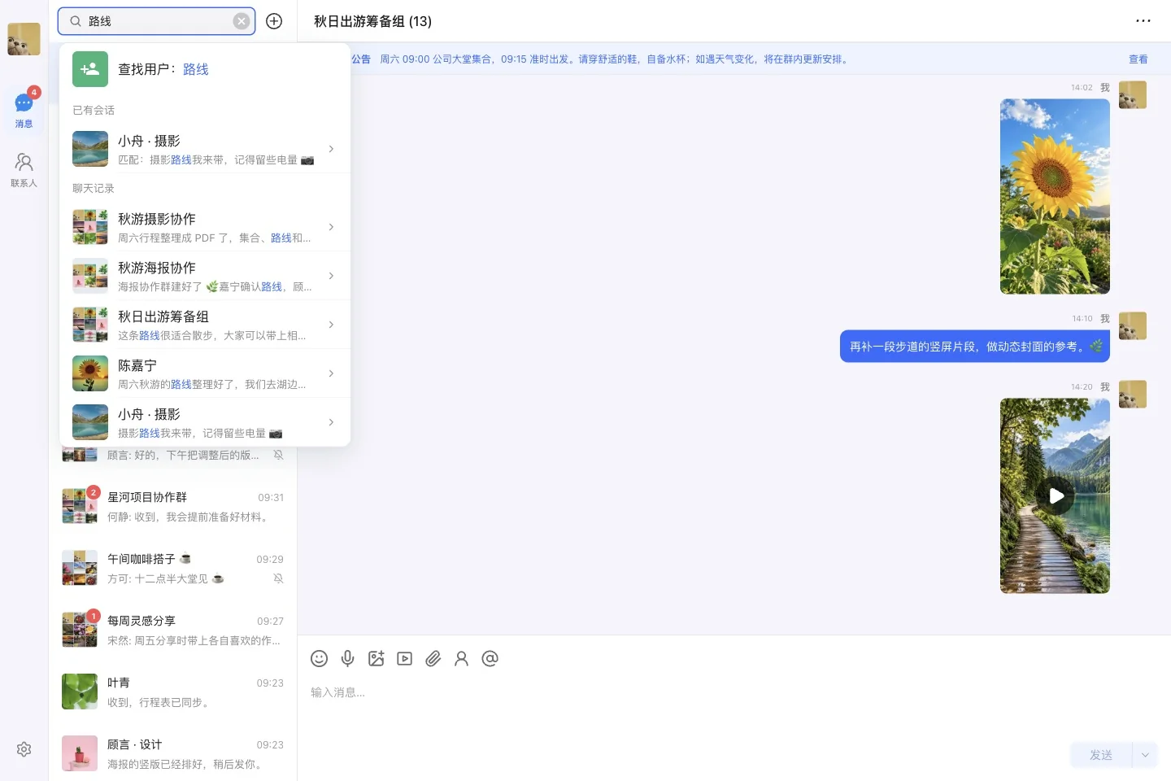This screenshot has height=781, width=1171.
Task: Open 每周灵感分享 conversation
Action: coord(172,630)
